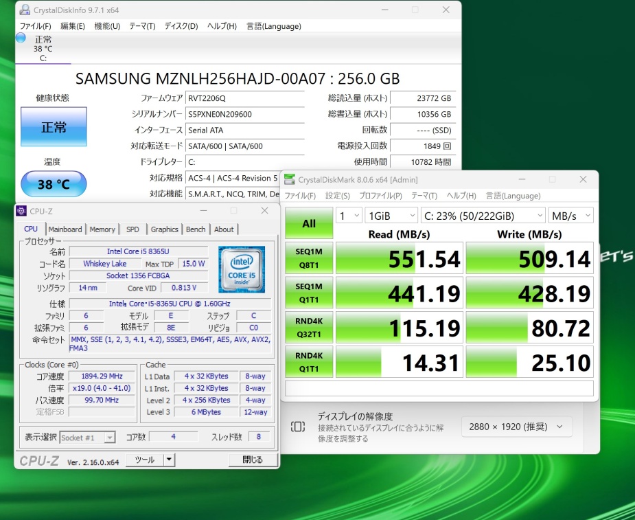The width and height of the screenshot is (635, 520).
Task: Click the CrystalDiskMark title bar app icon
Action: click(x=290, y=180)
